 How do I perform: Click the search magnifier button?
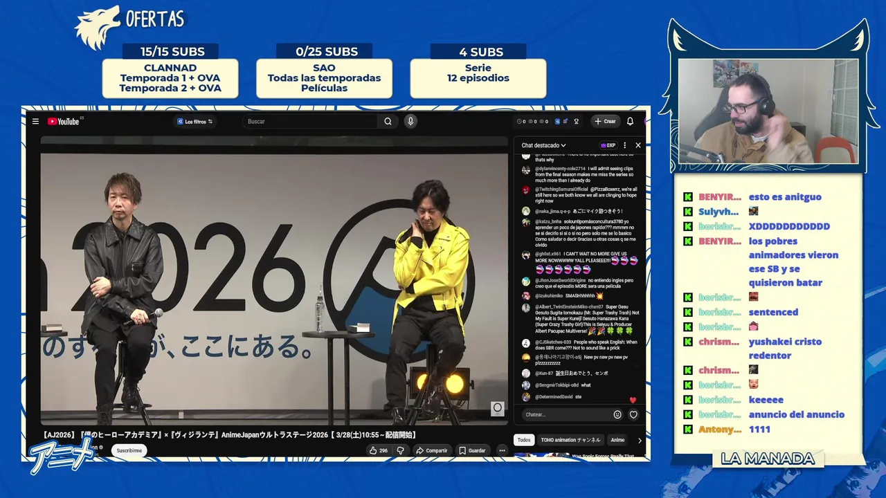[388, 121]
